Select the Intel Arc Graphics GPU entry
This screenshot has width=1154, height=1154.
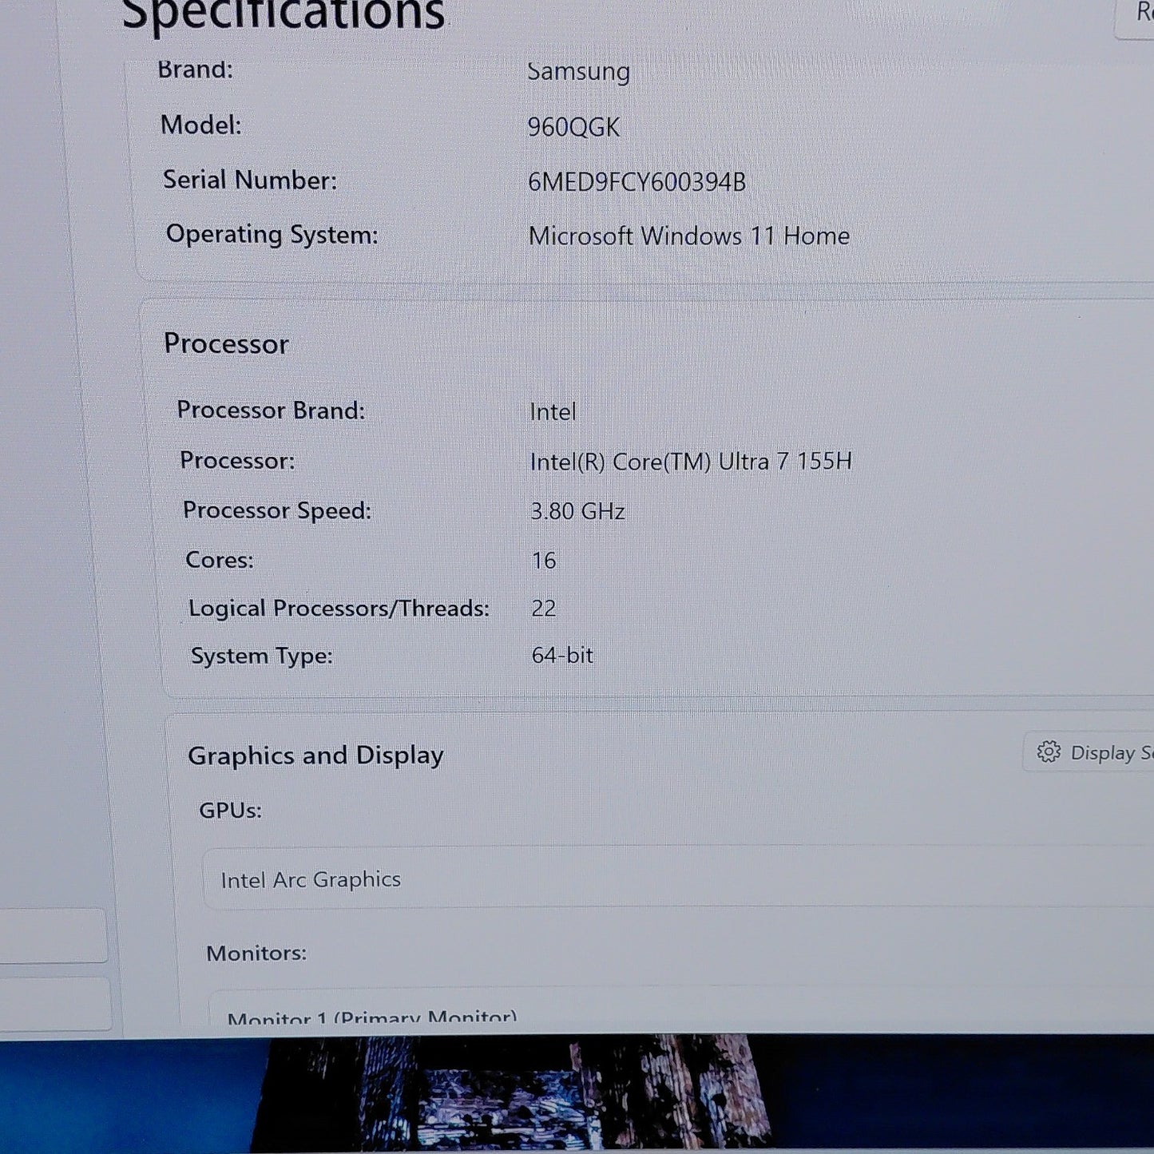pyautogui.click(x=679, y=878)
